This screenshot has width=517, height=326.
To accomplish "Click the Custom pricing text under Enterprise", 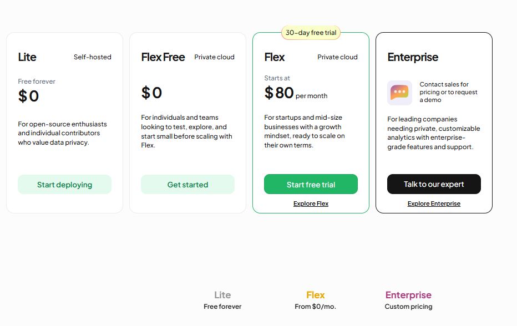I will point(408,306).
